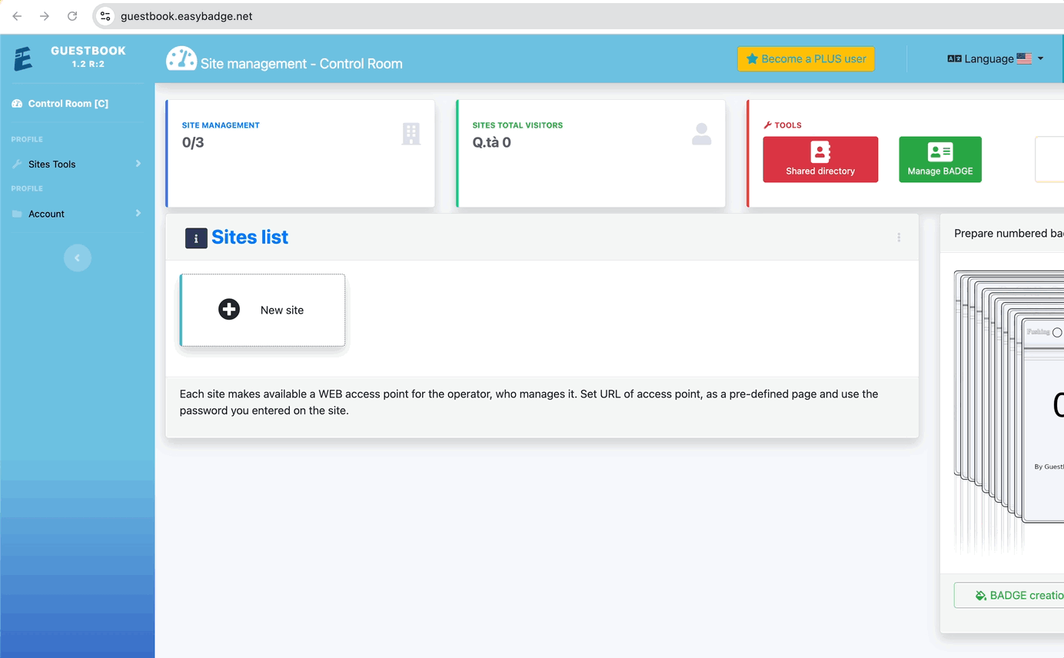Collapse the sidebar with round chevron button
This screenshot has width=1064, height=658.
(x=77, y=258)
